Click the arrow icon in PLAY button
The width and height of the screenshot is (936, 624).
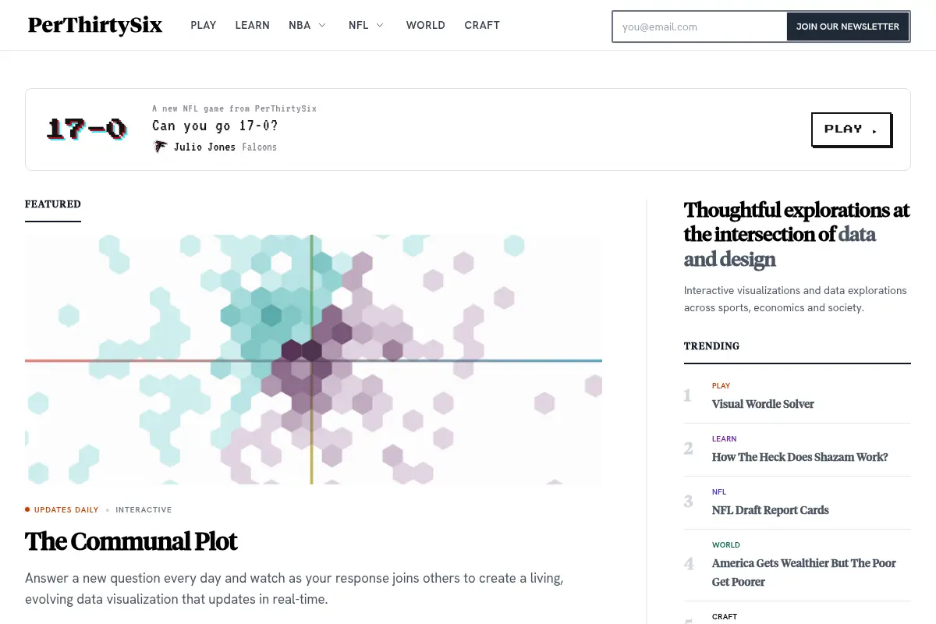874,131
